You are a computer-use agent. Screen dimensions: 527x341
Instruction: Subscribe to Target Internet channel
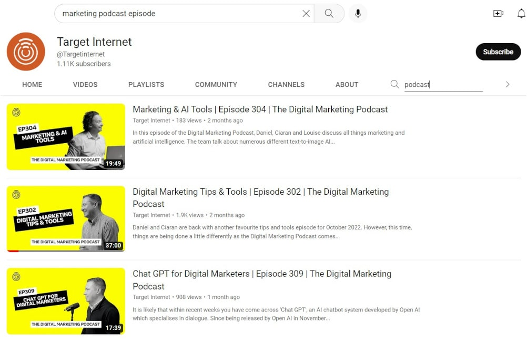click(498, 52)
